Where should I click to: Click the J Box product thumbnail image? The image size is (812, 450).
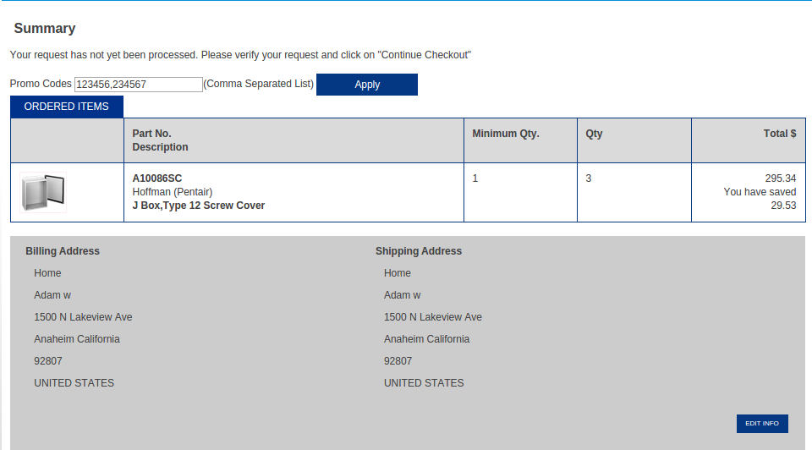(43, 193)
